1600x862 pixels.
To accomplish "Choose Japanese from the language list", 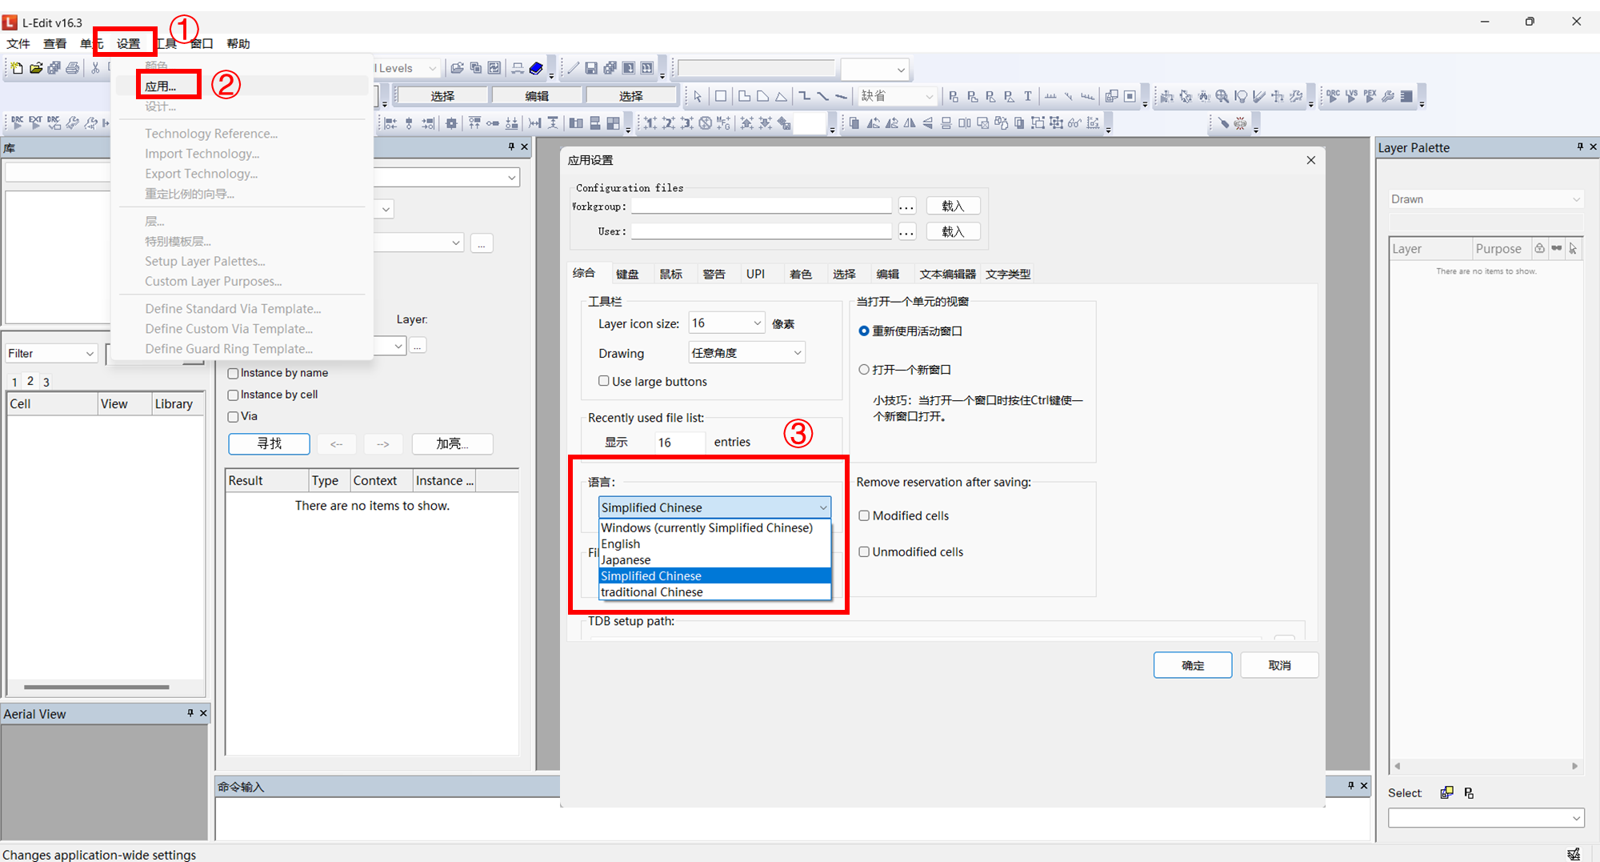I will point(714,559).
